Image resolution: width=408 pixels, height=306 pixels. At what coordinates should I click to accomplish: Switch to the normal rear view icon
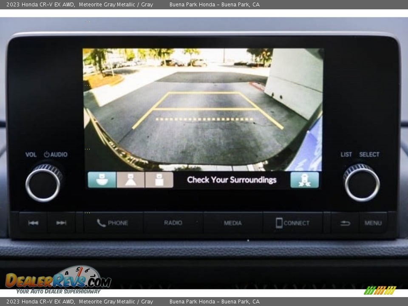[130, 180]
